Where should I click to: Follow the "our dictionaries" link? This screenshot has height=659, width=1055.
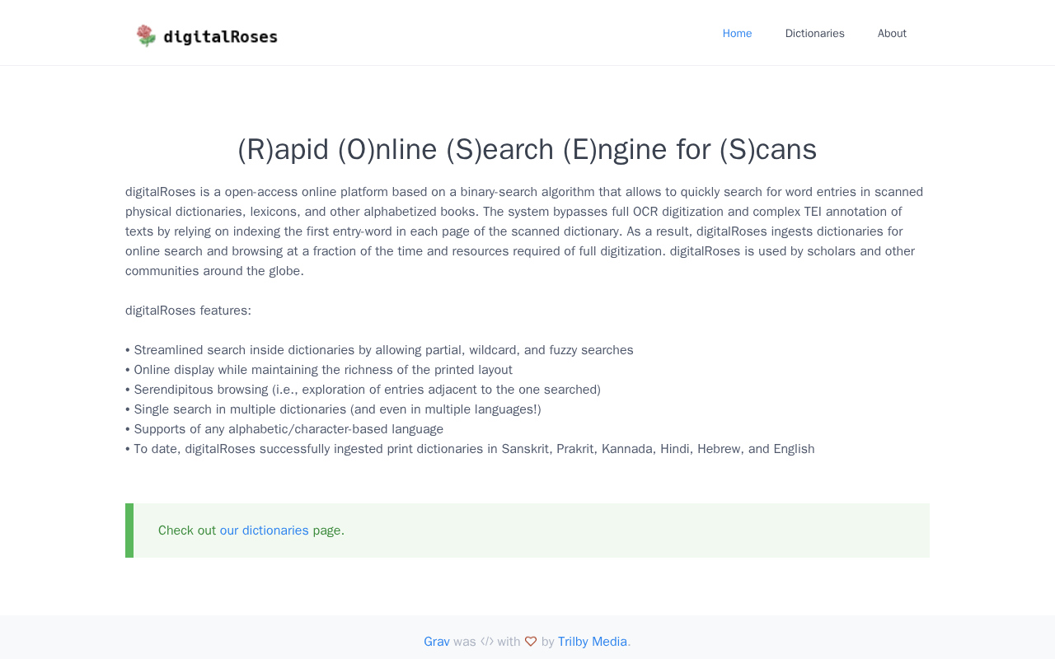coord(265,530)
